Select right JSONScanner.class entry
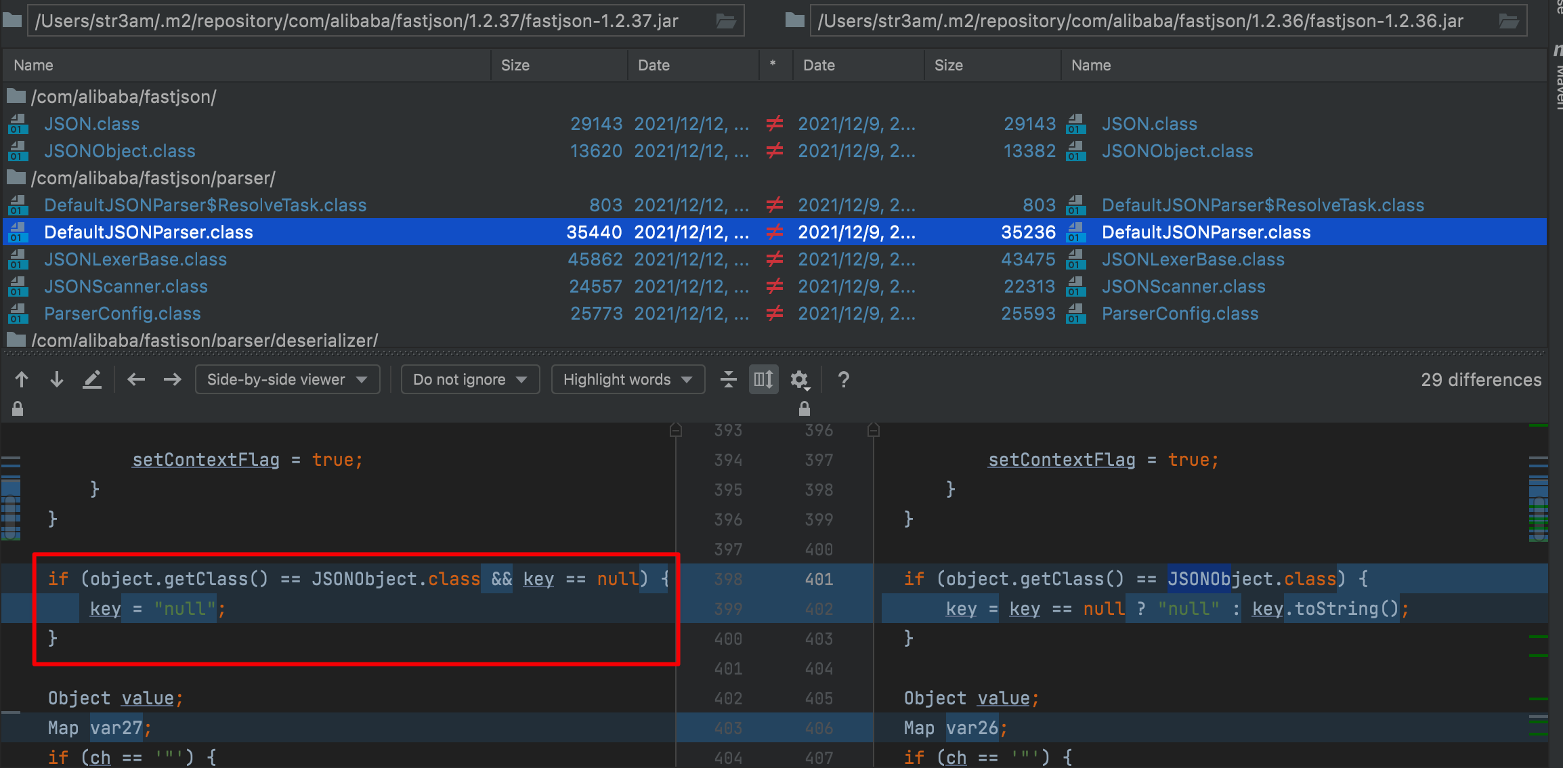 tap(1184, 286)
